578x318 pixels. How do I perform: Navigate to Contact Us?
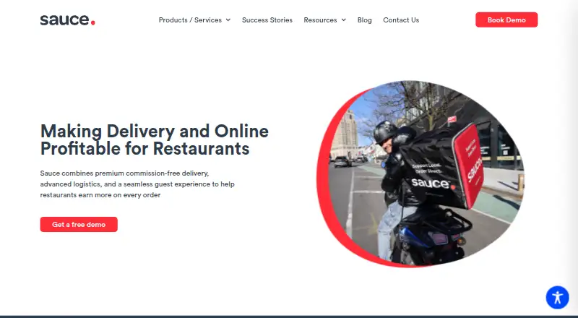(401, 20)
